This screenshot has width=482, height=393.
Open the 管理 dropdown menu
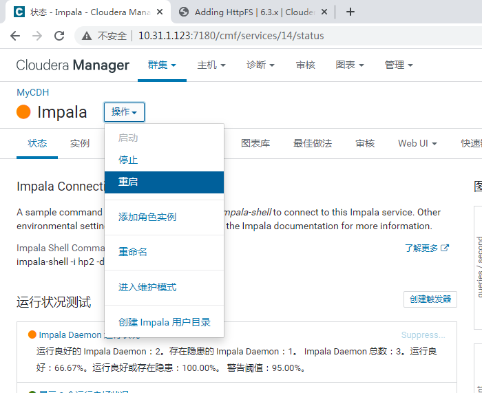tap(399, 65)
